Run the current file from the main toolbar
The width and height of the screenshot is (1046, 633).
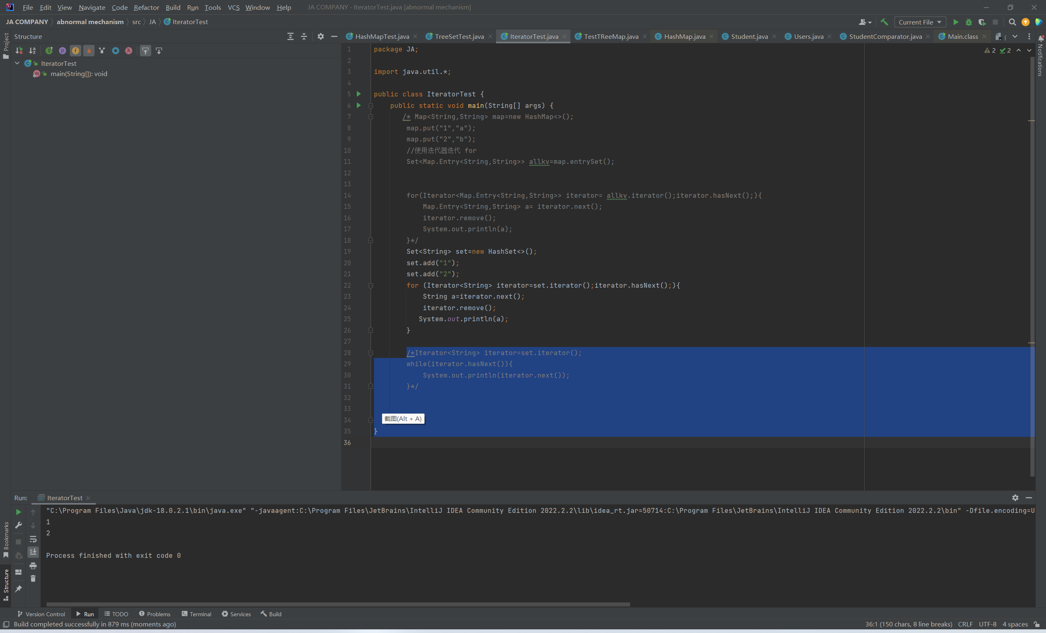955,22
